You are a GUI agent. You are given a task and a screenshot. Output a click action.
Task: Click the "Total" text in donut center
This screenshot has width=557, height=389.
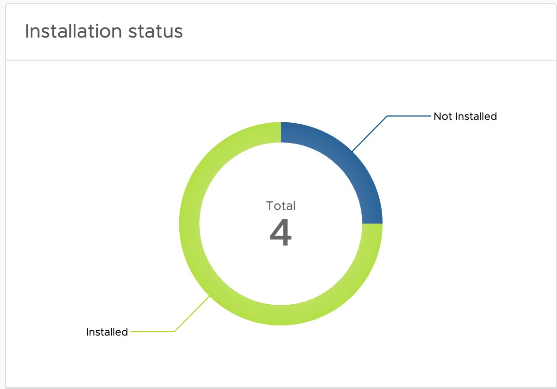coord(281,206)
